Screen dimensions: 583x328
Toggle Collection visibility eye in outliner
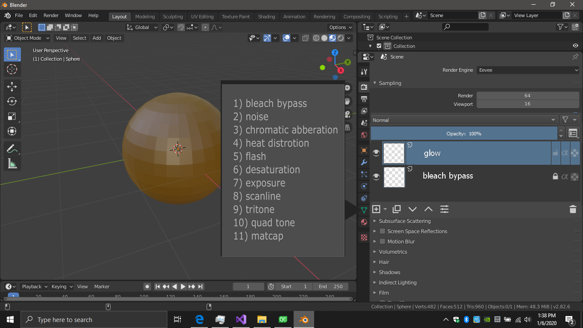575,46
